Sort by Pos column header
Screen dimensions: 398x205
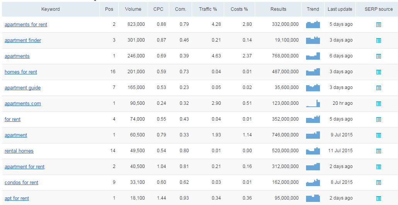[109, 9]
